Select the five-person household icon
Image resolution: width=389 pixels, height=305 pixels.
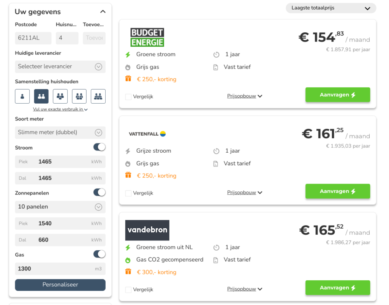point(98,96)
